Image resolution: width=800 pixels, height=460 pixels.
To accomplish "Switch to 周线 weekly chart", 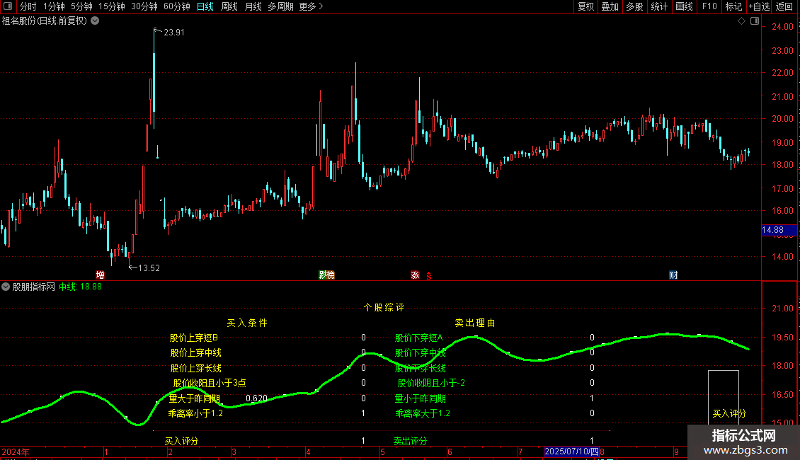I will click(x=229, y=6).
